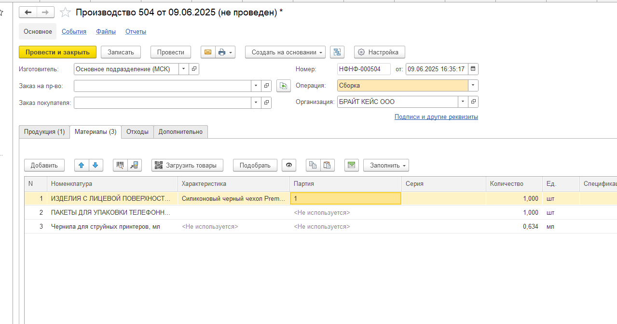Click the copy rows icon
The height and width of the screenshot is (324, 617).
pos(313,165)
